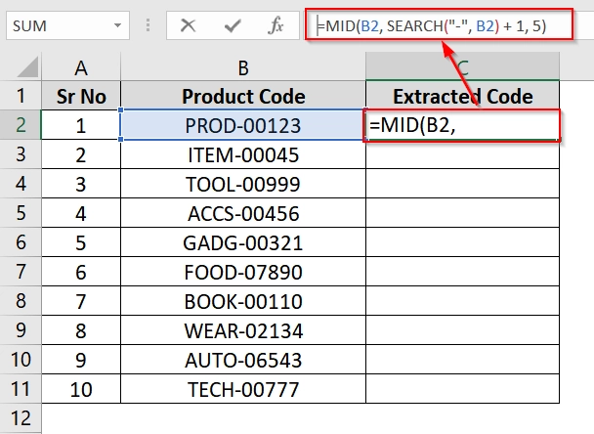
Task: Click empty Extracted Code cell beside BOOK-00110
Action: click(x=462, y=301)
